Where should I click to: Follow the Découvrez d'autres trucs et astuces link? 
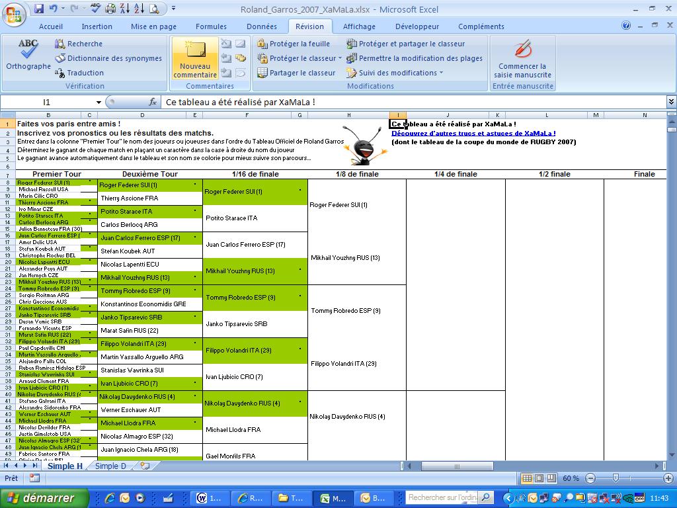pyautogui.click(x=473, y=134)
